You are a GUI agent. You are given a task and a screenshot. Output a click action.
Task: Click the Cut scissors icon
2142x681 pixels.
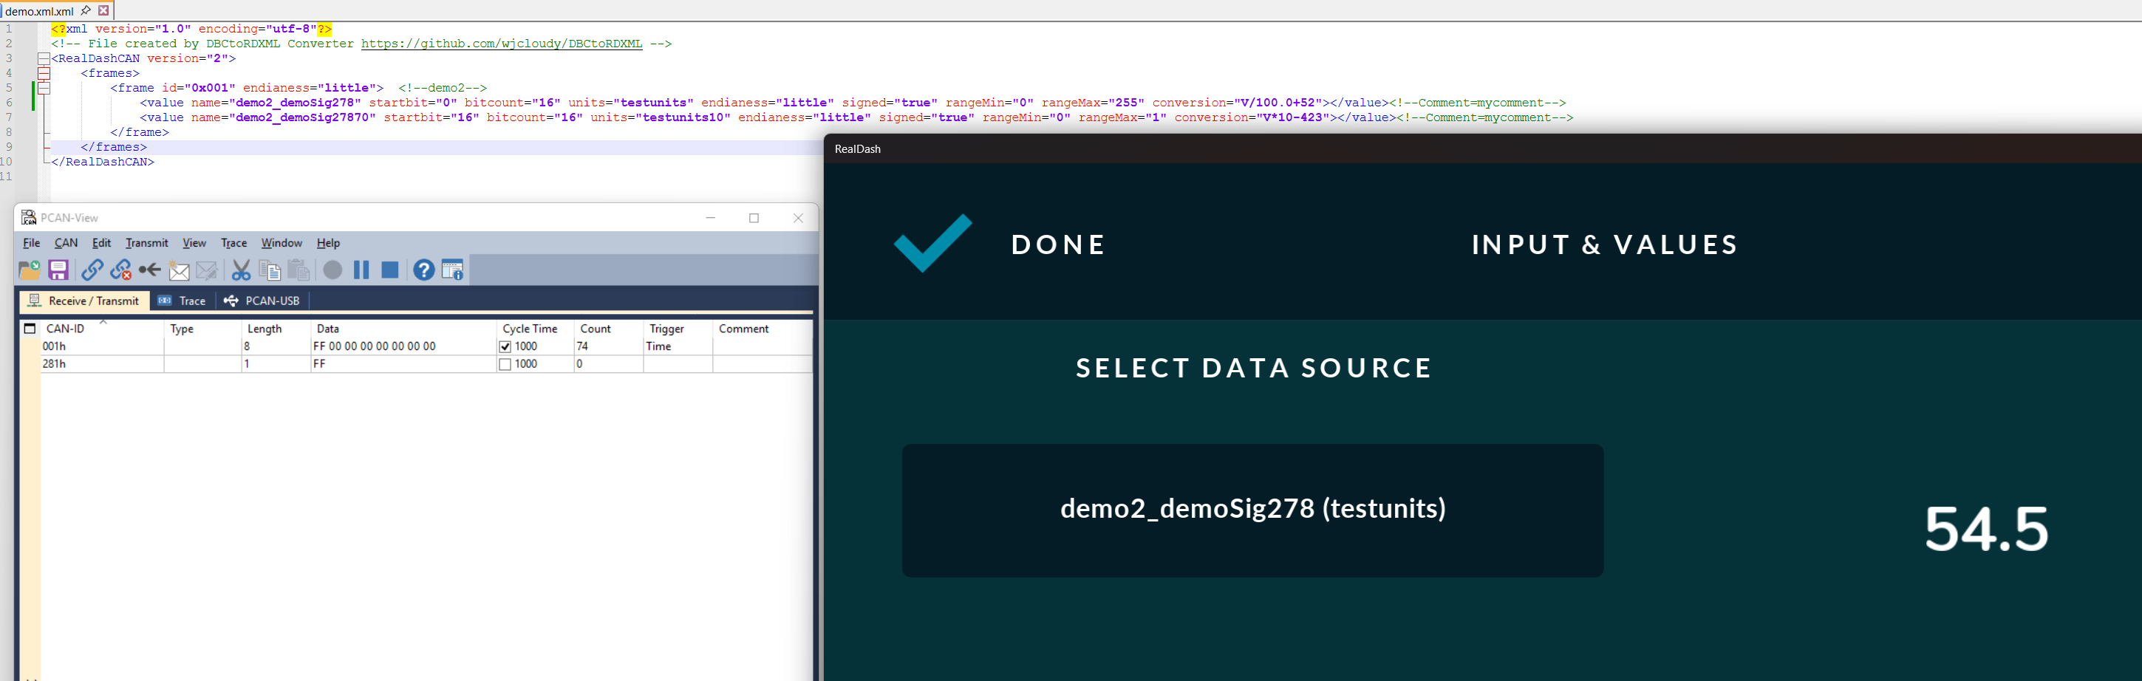tap(241, 270)
